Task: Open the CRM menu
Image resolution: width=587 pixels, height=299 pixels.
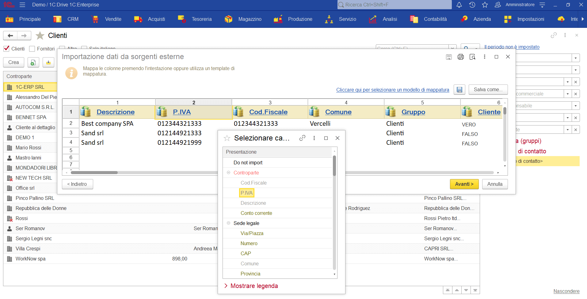Action: [x=66, y=19]
